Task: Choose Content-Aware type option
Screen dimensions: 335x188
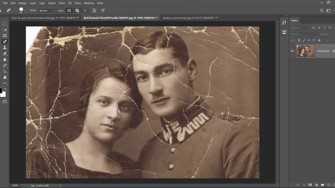Action: pos(69,10)
